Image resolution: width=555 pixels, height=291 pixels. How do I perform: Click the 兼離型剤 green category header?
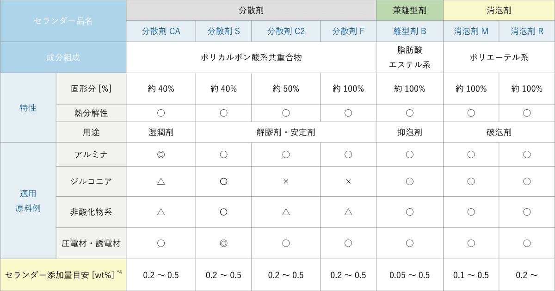pos(409,10)
